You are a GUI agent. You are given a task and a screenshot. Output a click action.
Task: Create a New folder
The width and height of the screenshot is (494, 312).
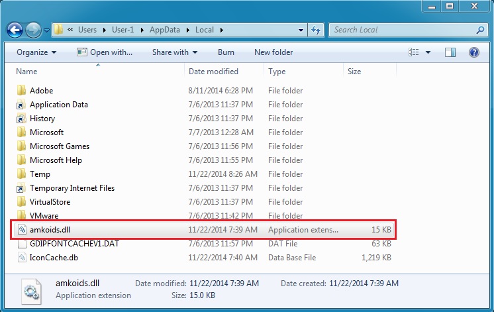[273, 52]
